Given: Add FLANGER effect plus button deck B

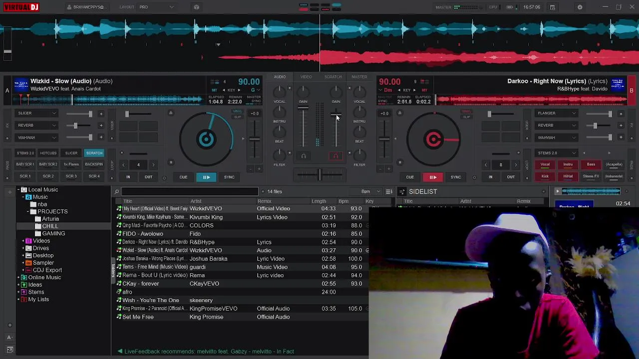Looking at the screenshot, I should pos(621,114).
